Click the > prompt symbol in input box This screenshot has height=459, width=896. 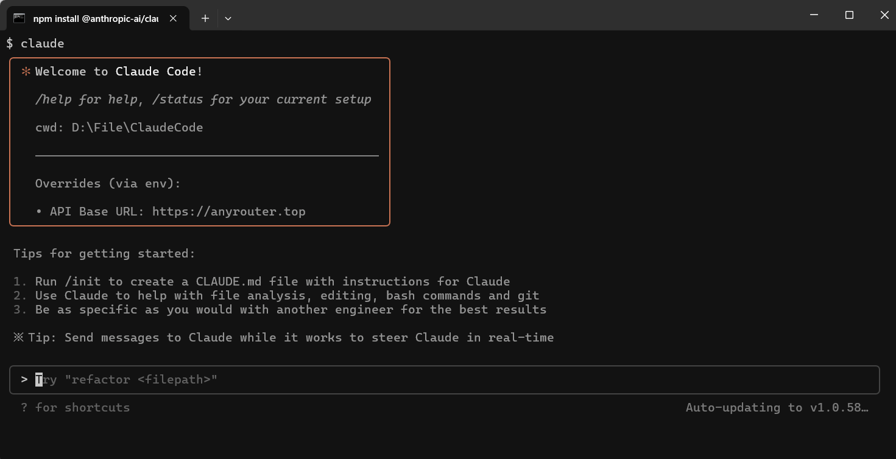click(24, 379)
